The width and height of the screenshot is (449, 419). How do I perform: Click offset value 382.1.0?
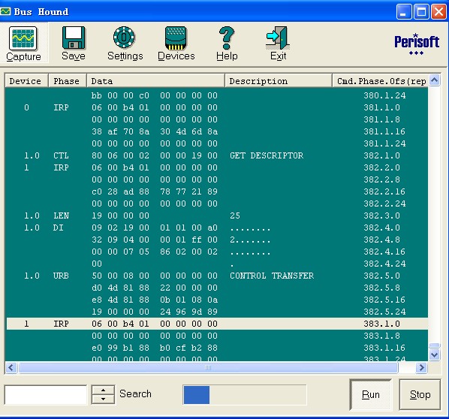click(381, 155)
